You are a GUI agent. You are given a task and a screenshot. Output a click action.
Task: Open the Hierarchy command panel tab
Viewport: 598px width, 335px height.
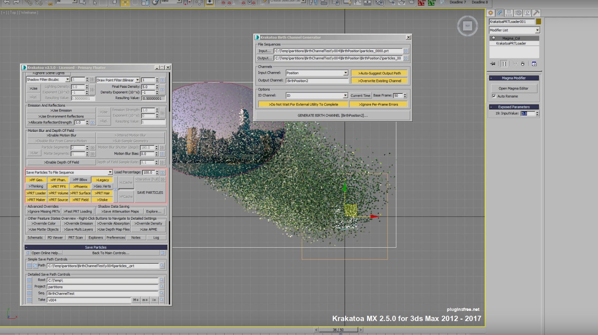509,13
